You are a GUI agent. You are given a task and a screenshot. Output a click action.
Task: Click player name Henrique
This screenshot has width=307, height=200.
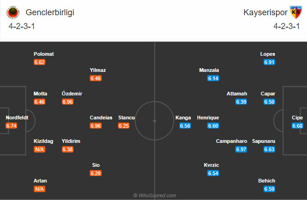(208, 118)
